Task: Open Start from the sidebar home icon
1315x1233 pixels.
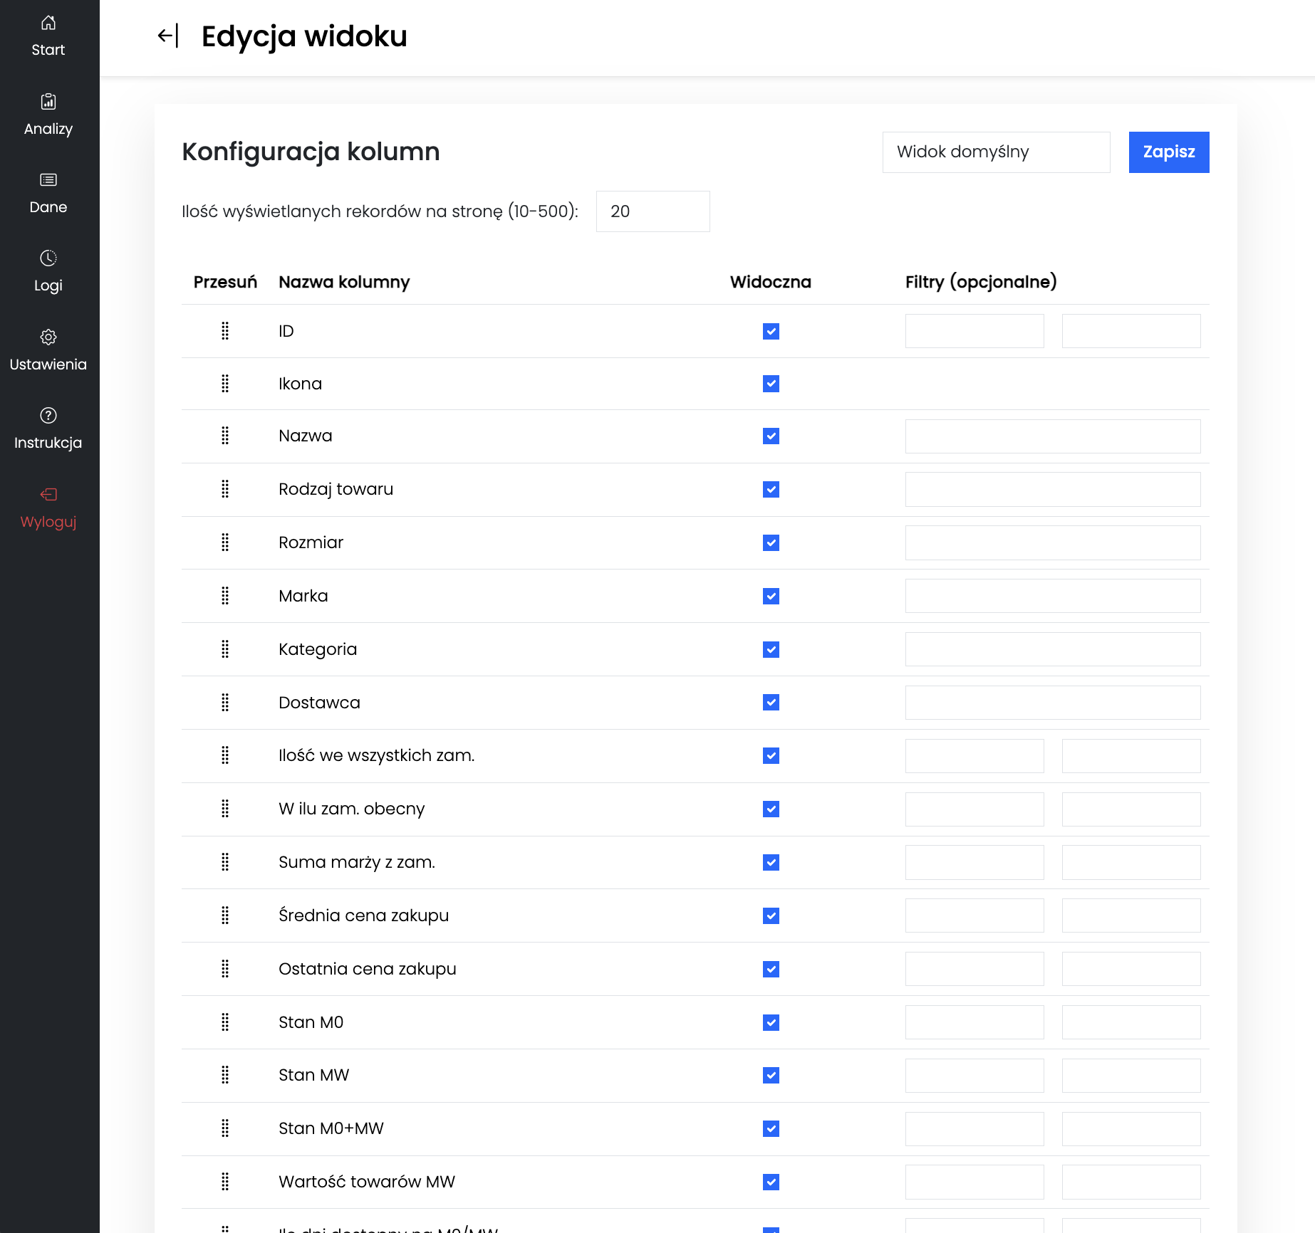Action: point(48,23)
